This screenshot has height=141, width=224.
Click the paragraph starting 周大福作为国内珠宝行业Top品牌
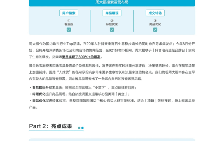coord(112,50)
